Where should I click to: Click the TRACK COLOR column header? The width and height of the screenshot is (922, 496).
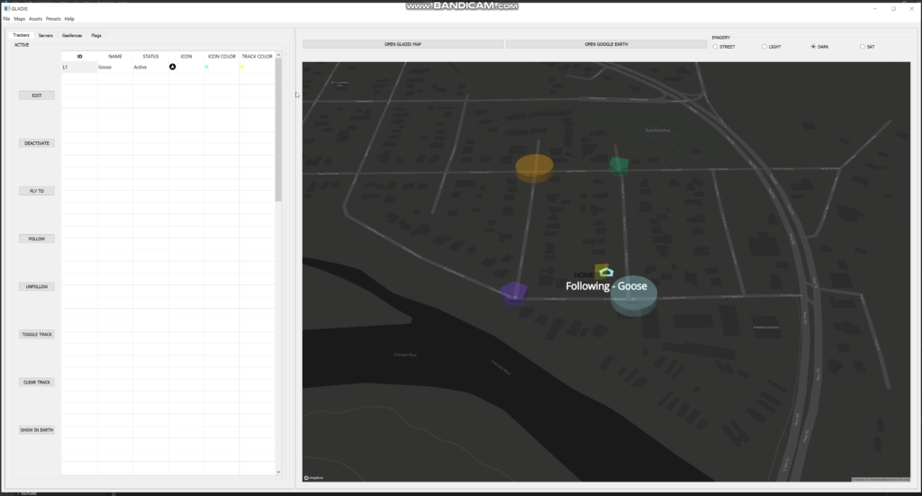click(257, 57)
